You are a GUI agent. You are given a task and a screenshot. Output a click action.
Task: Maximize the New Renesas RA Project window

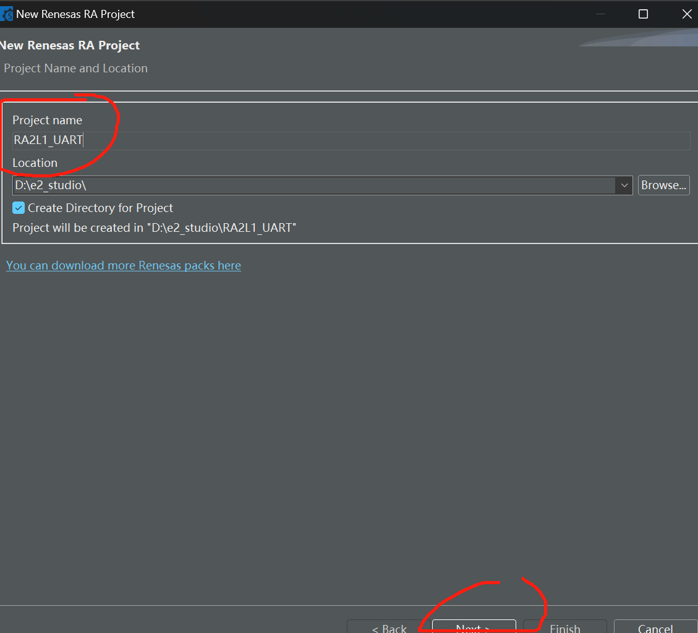click(x=643, y=14)
